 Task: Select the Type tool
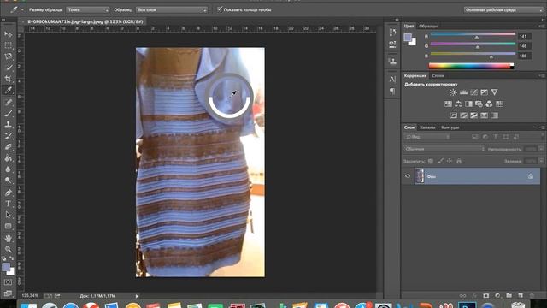[8, 204]
